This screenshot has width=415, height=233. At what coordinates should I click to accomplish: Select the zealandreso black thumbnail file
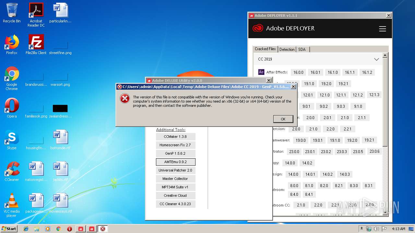tap(60, 111)
